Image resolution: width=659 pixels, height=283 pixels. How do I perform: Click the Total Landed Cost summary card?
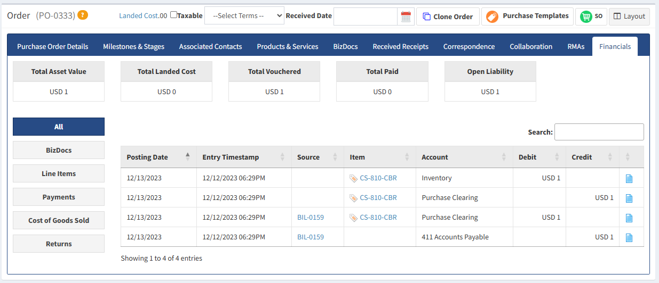[166, 81]
